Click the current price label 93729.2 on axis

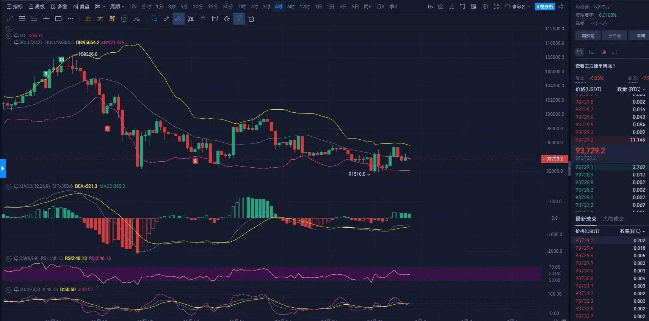click(x=554, y=159)
